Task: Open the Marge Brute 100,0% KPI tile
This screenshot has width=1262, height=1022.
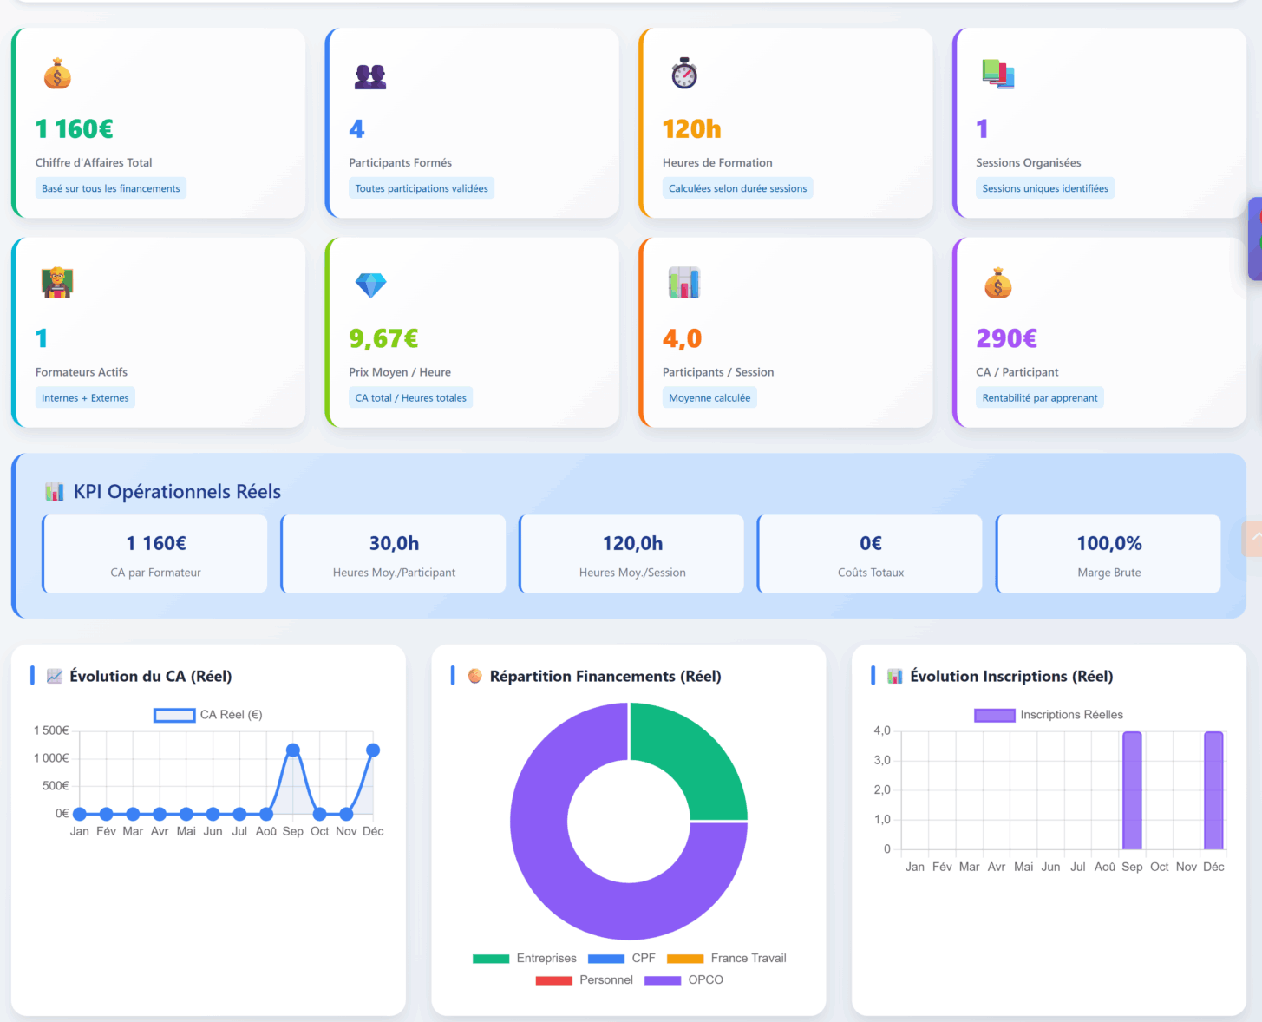Action: (1108, 554)
